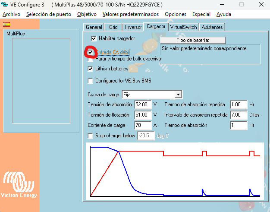Open the Curva de carga dropdown

pos(178,95)
